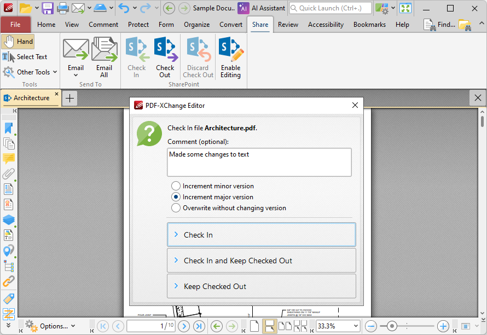Open the Attachments paperclip pane
487x335 pixels.
tap(8, 174)
